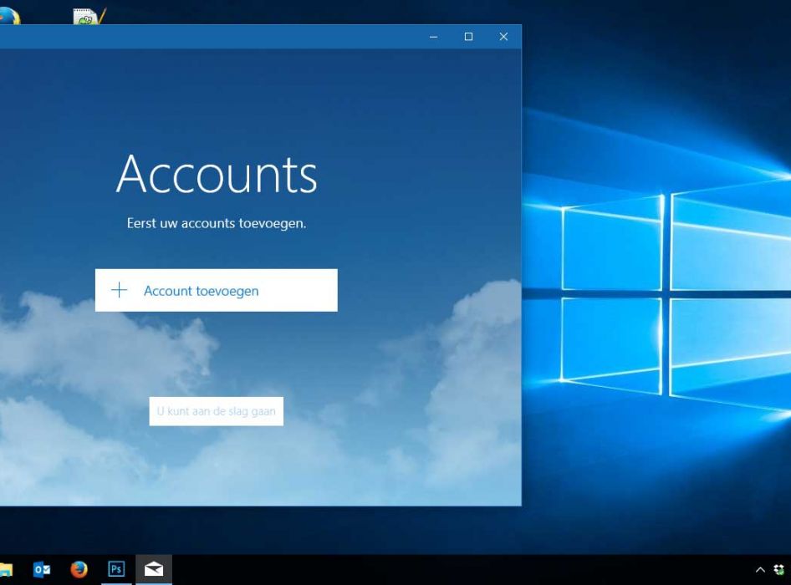Click the Account toevoegen button
Screen dimensions: 791x585
point(216,291)
